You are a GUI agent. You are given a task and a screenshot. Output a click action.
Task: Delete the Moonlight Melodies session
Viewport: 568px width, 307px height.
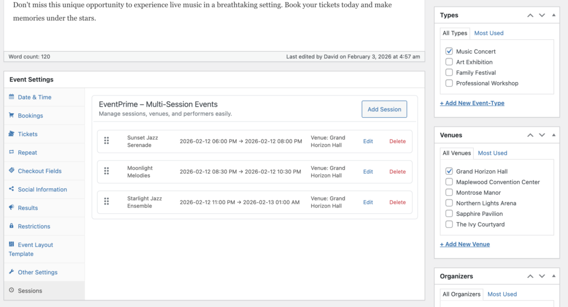pos(397,172)
